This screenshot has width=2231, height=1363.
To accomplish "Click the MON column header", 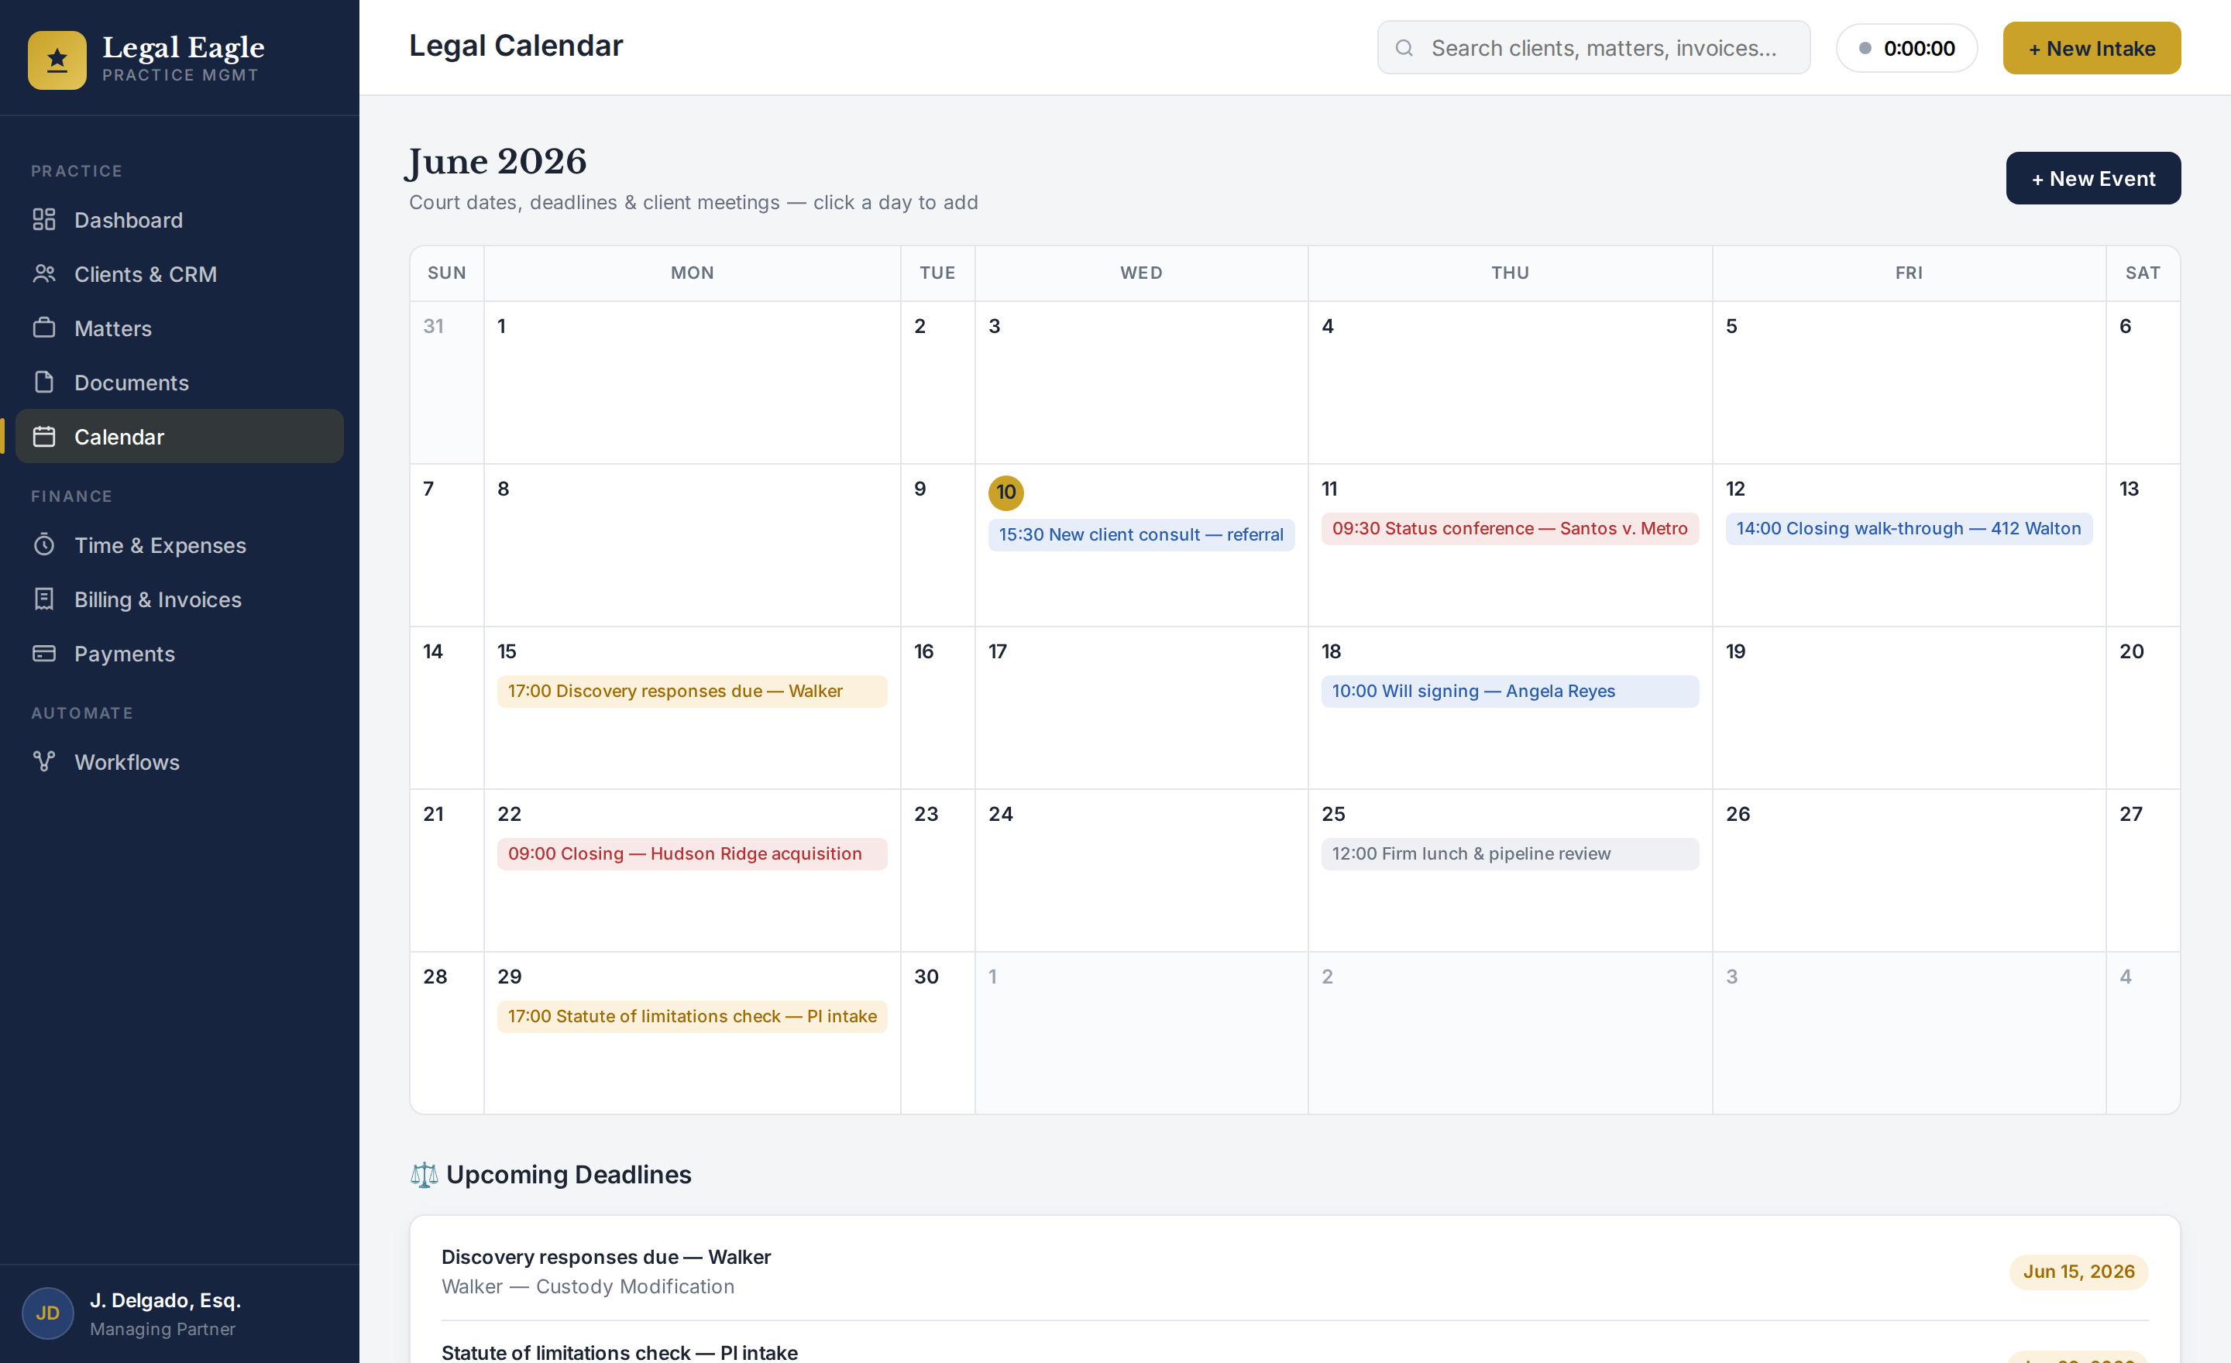I will point(692,273).
